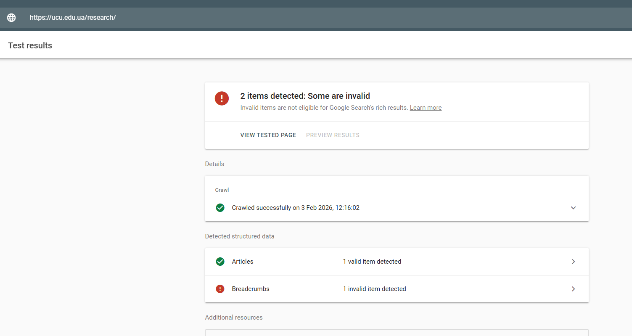
Task: Click the globe icon beside the URL
Action: pyautogui.click(x=11, y=18)
